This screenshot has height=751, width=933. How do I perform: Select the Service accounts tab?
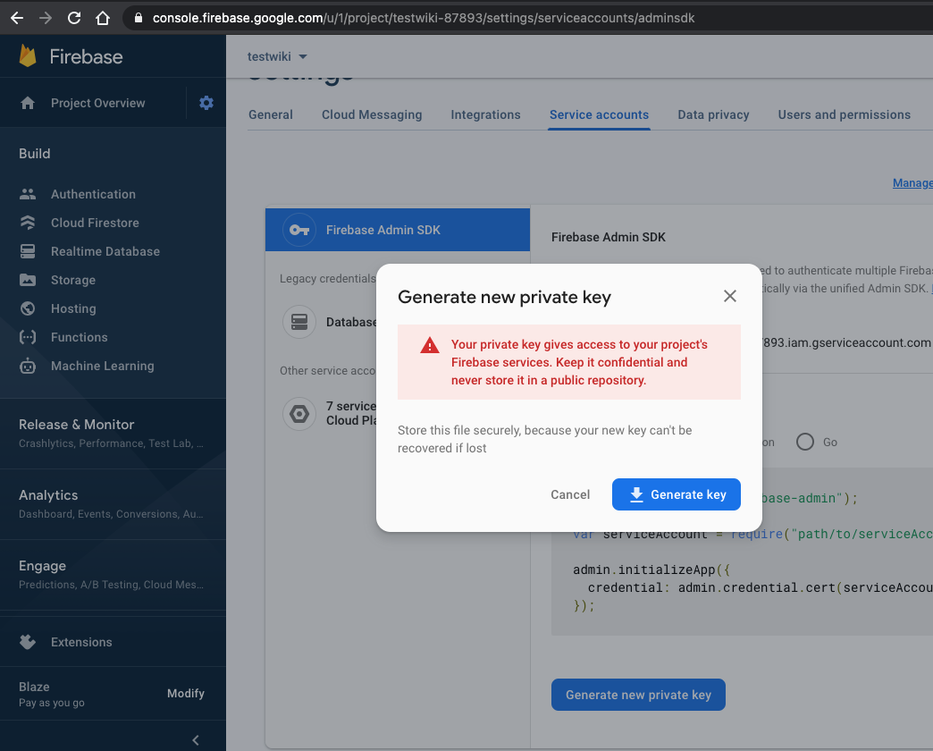(599, 114)
